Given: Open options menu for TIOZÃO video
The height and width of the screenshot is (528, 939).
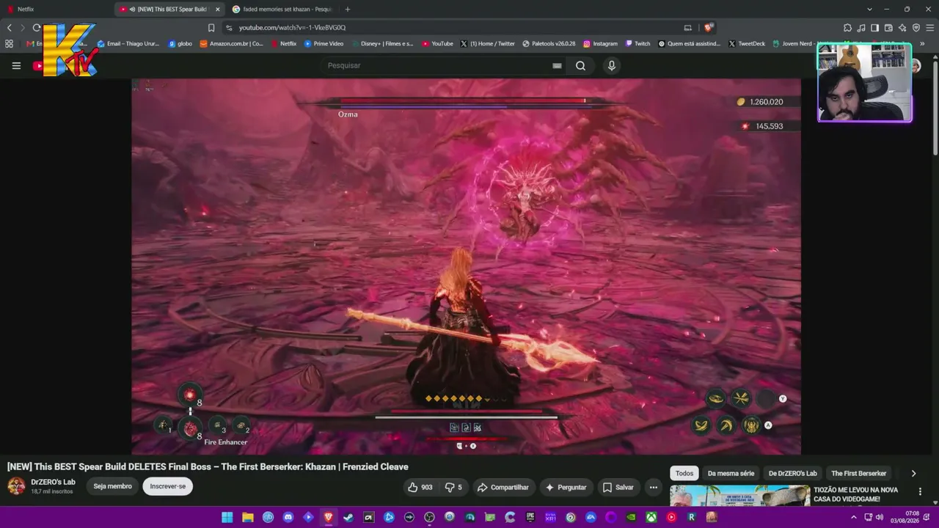Looking at the screenshot, I should coord(920,491).
